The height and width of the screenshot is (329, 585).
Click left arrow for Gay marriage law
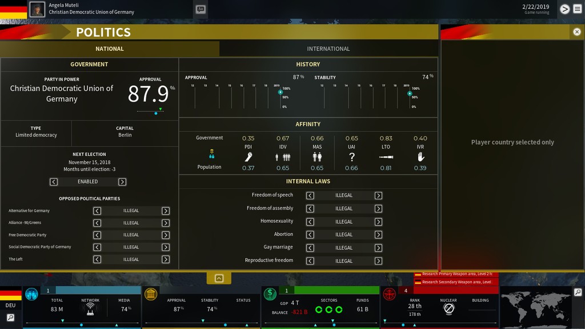pyautogui.click(x=310, y=248)
